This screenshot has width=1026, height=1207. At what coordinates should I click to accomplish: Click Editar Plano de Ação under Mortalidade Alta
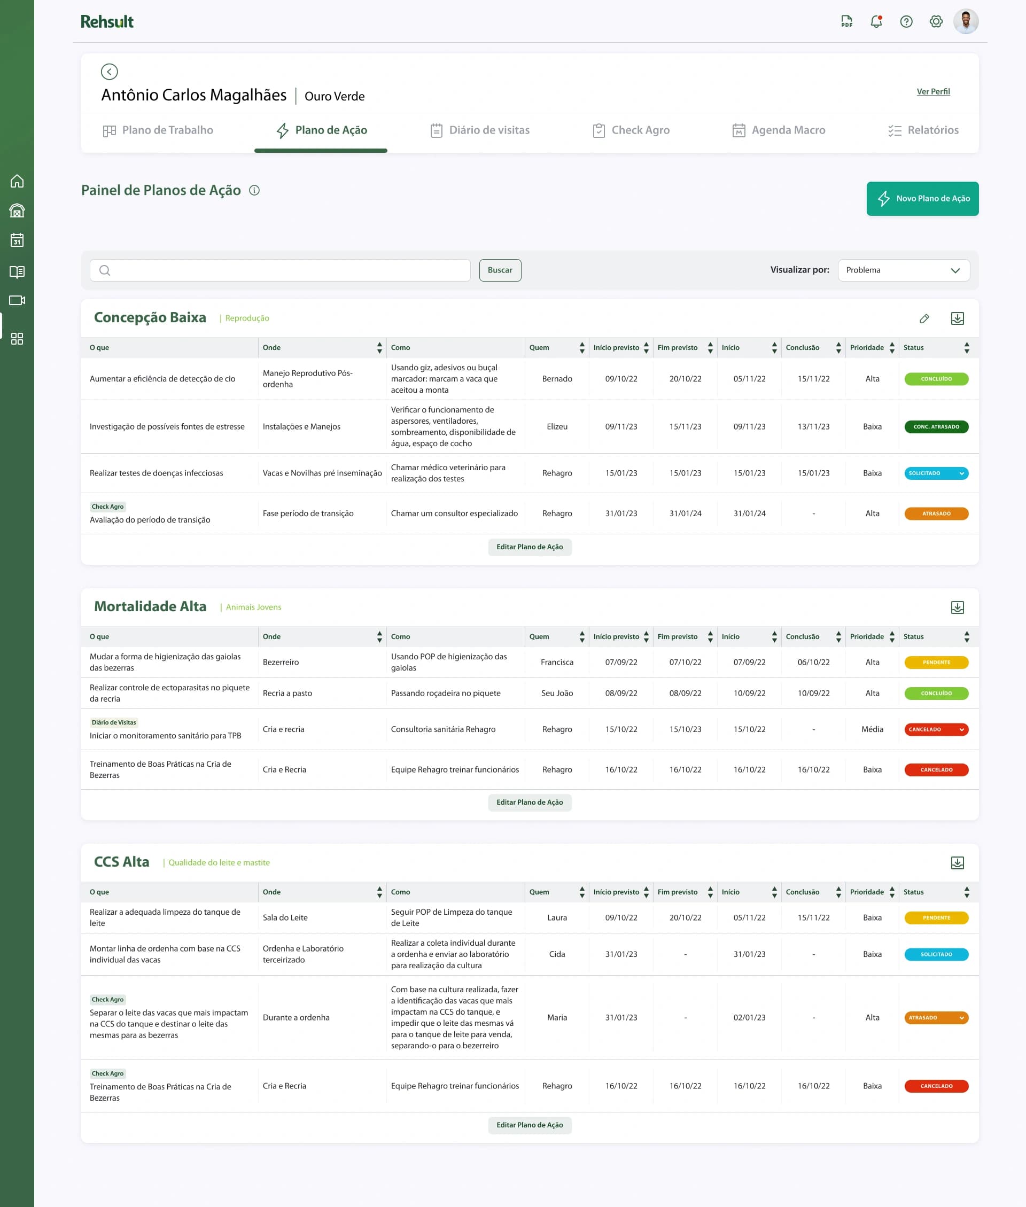click(x=529, y=803)
